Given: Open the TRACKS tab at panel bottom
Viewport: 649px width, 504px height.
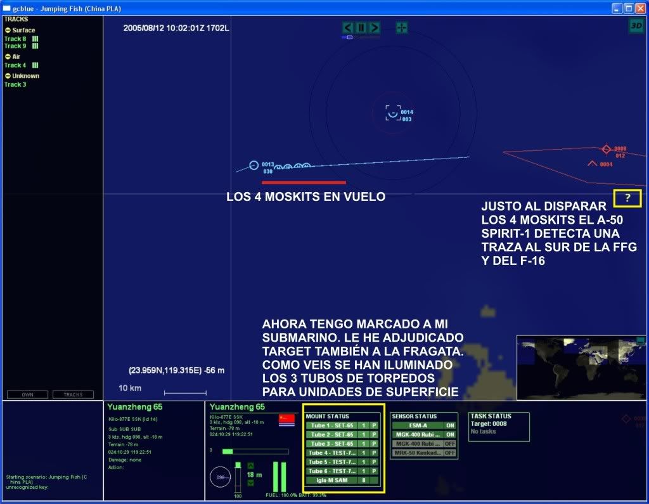Looking at the screenshot, I should pyautogui.click(x=73, y=394).
